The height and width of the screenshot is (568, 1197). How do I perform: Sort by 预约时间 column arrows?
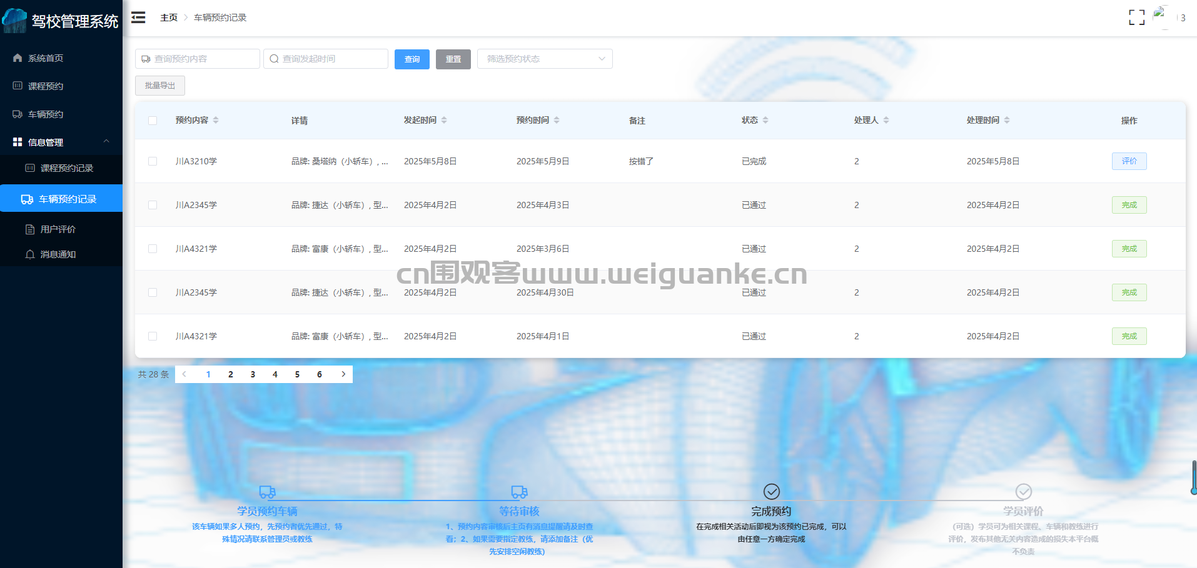point(557,120)
